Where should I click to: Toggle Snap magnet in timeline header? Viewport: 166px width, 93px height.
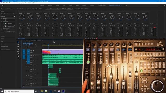tap(27, 45)
